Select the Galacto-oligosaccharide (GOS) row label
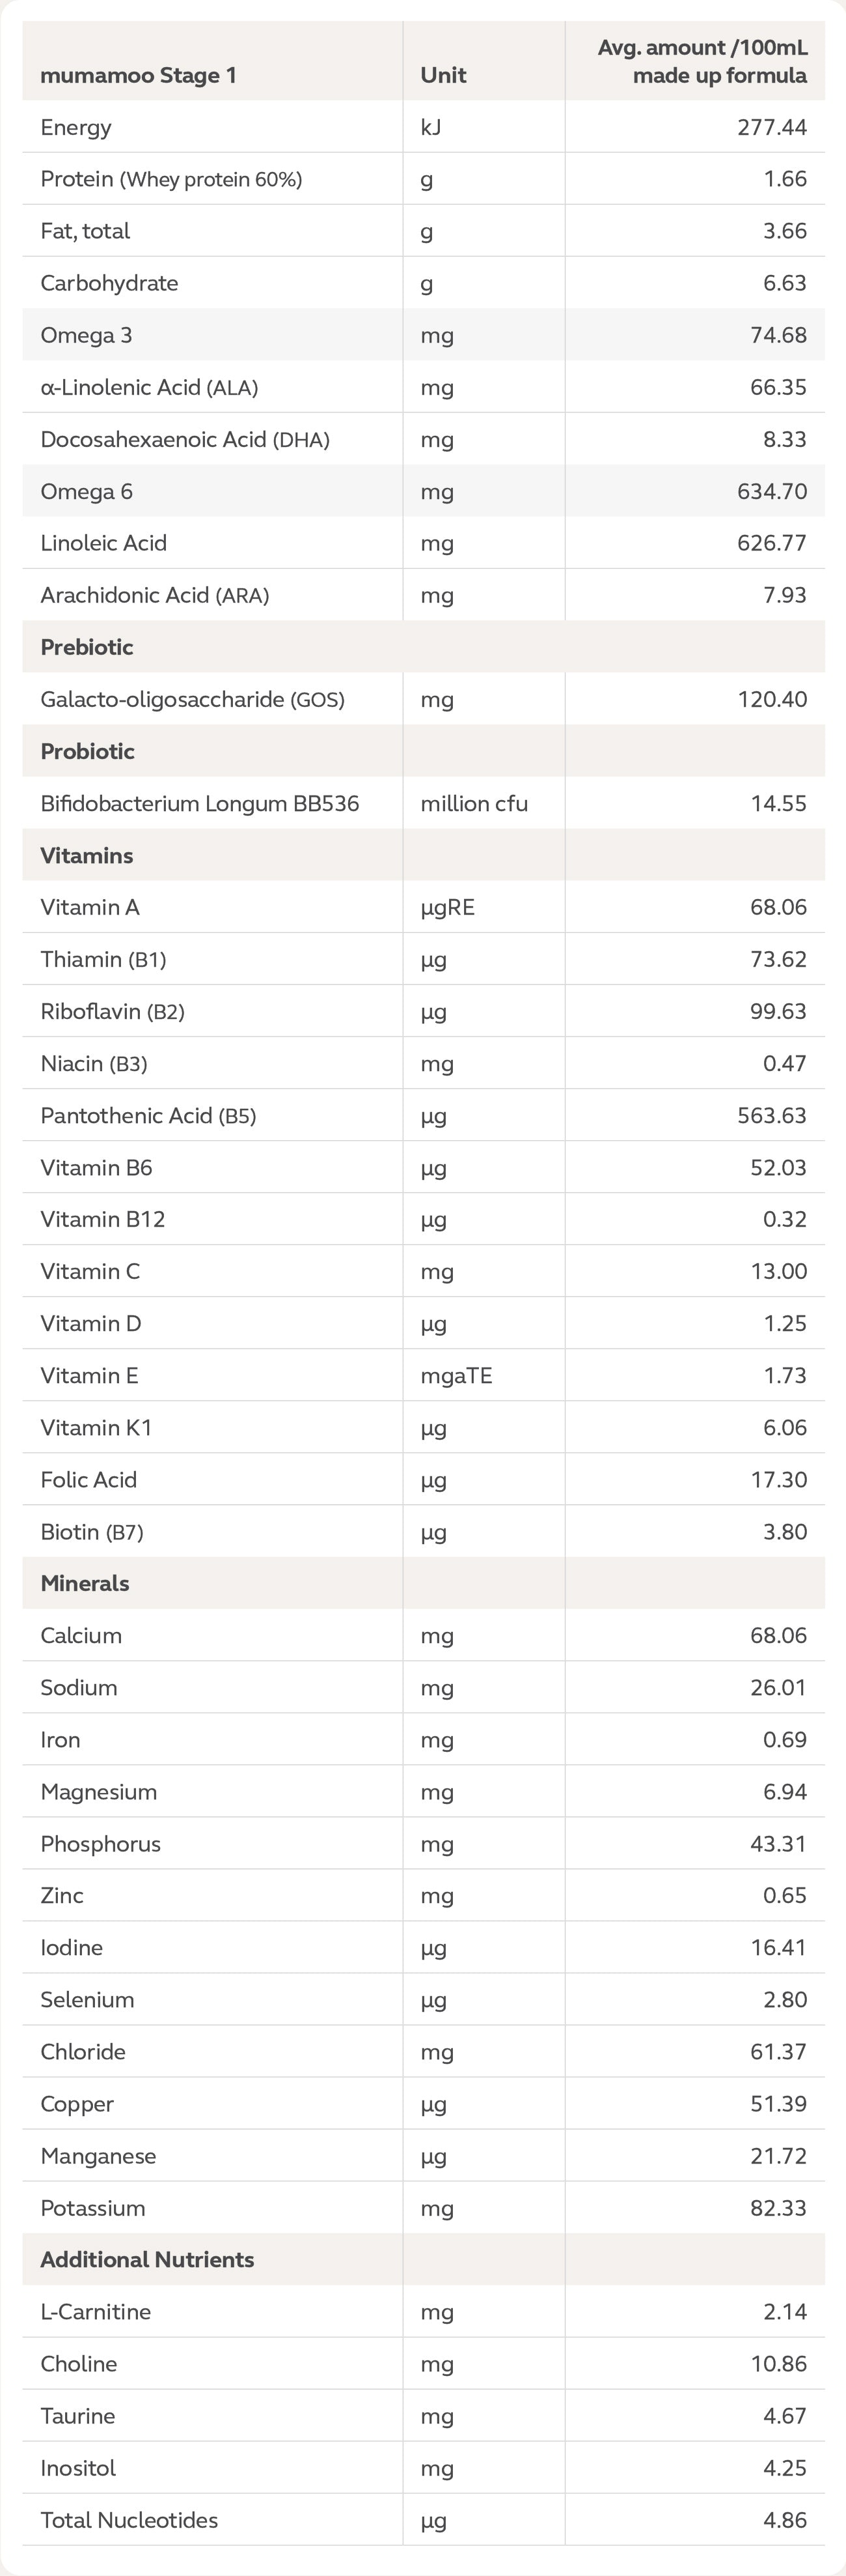The image size is (846, 2576). pyautogui.click(x=192, y=700)
